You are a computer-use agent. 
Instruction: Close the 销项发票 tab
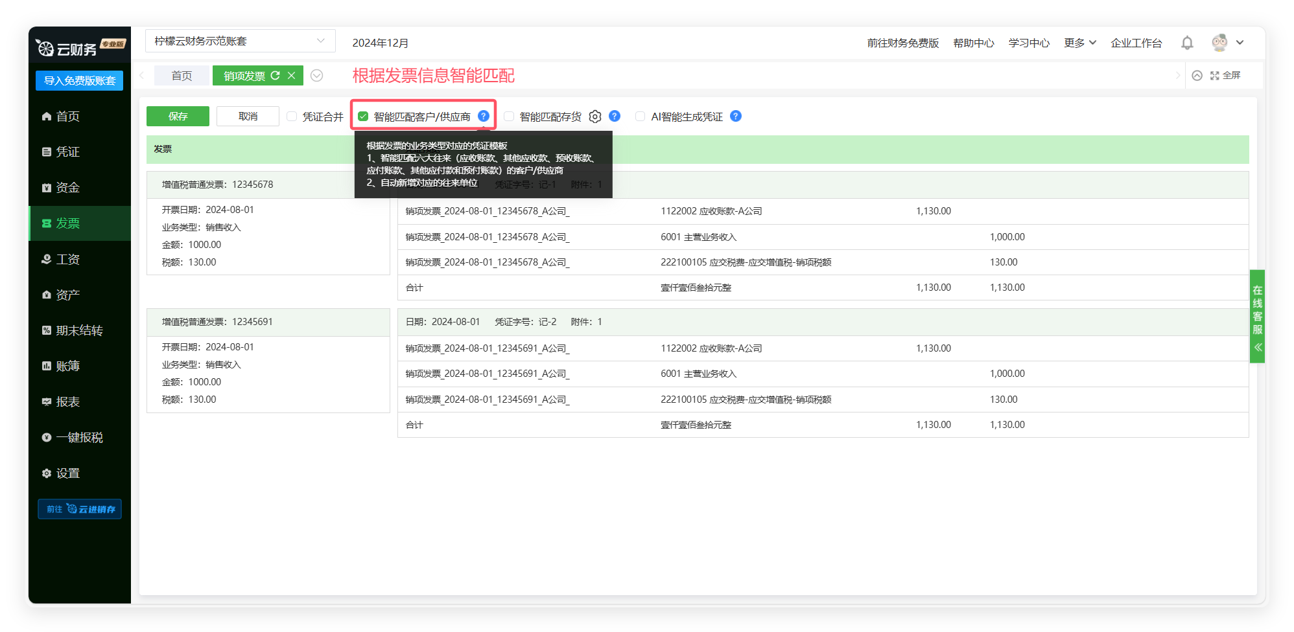pyautogui.click(x=292, y=76)
